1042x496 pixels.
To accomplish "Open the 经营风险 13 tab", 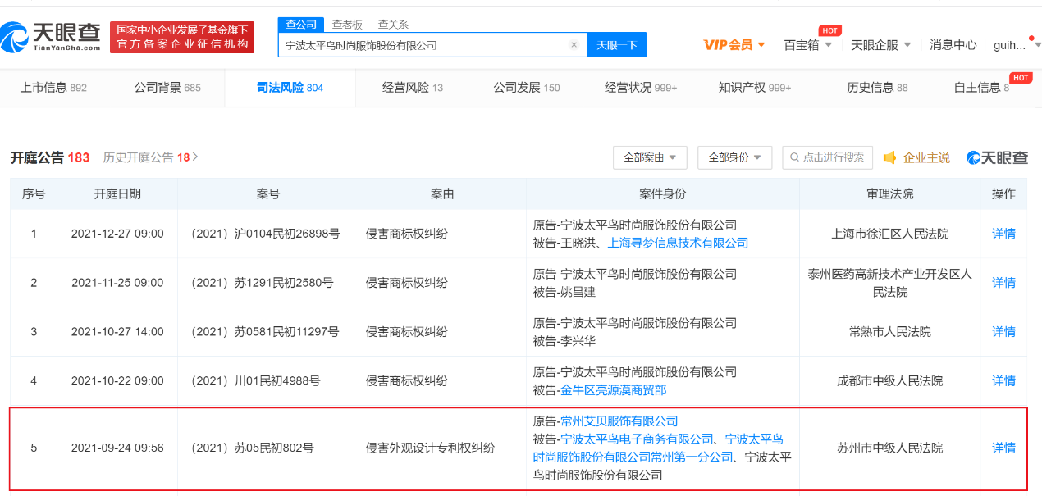I will coord(413,88).
